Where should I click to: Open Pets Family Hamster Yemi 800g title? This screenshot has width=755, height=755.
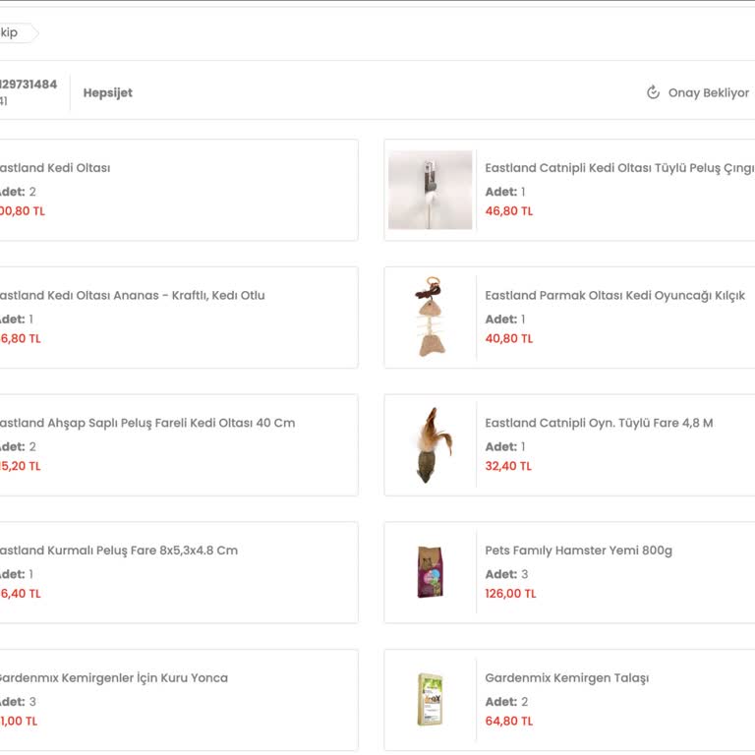(578, 551)
